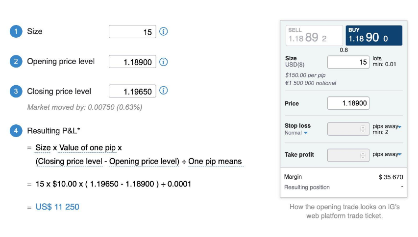Click the step 1 number badge
This screenshot has width=418, height=237.
pyautogui.click(x=16, y=32)
